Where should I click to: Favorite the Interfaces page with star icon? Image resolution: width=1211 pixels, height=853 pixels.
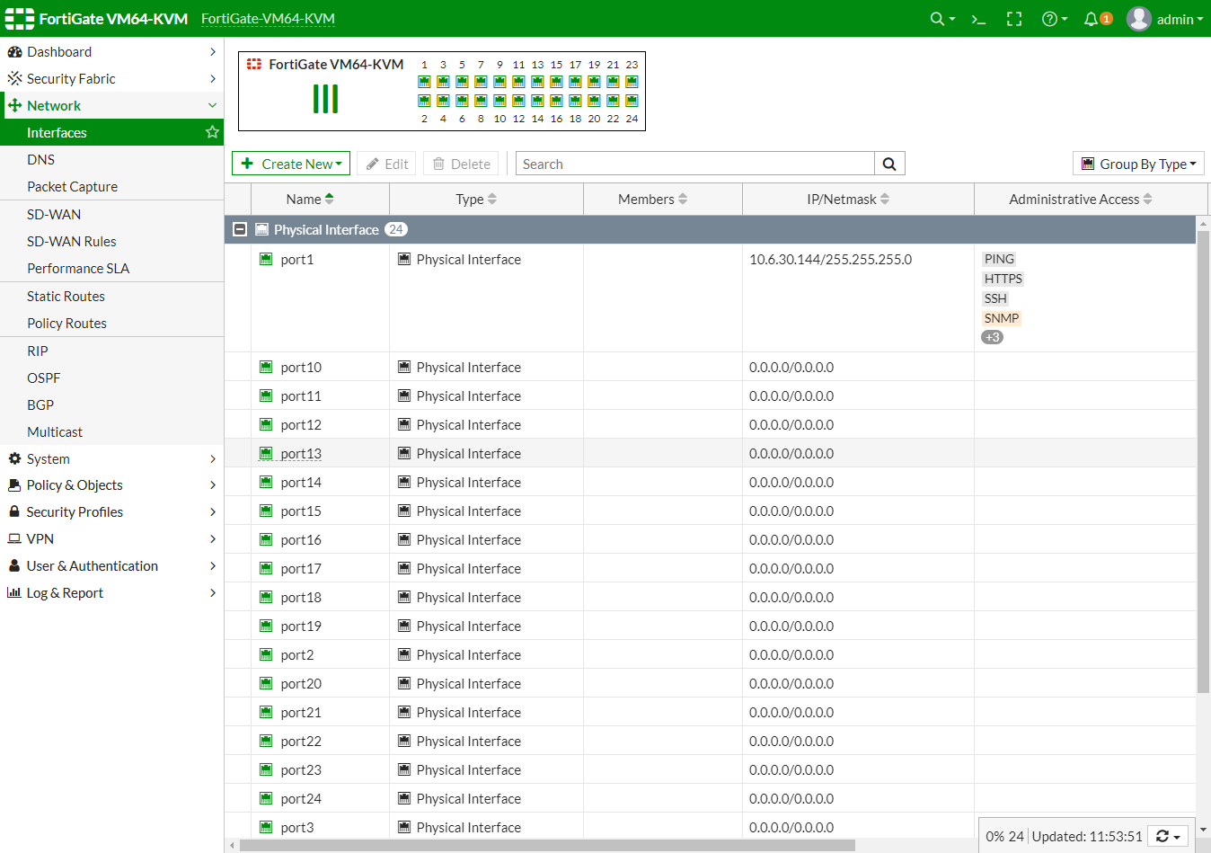coord(212,132)
